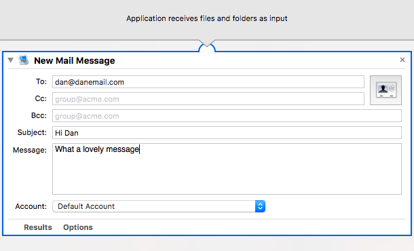Click the Account: label
414x251 pixels.
pos(31,206)
